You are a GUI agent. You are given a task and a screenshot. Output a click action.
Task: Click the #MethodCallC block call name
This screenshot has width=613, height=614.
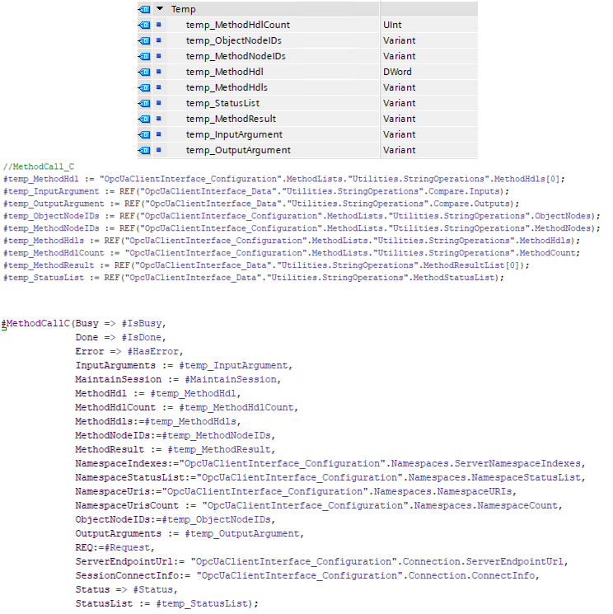pyautogui.click(x=36, y=325)
